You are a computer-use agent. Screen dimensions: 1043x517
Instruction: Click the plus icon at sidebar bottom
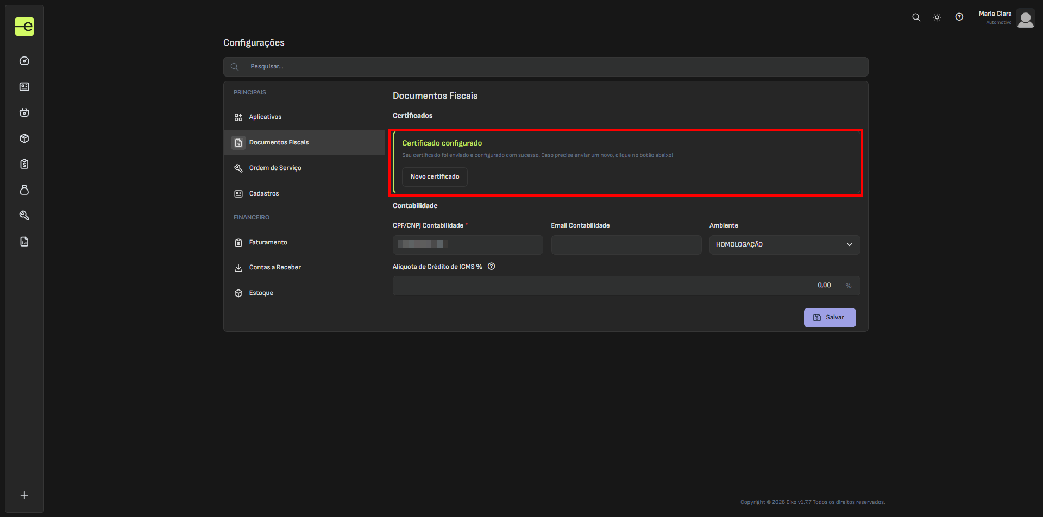[x=24, y=495]
